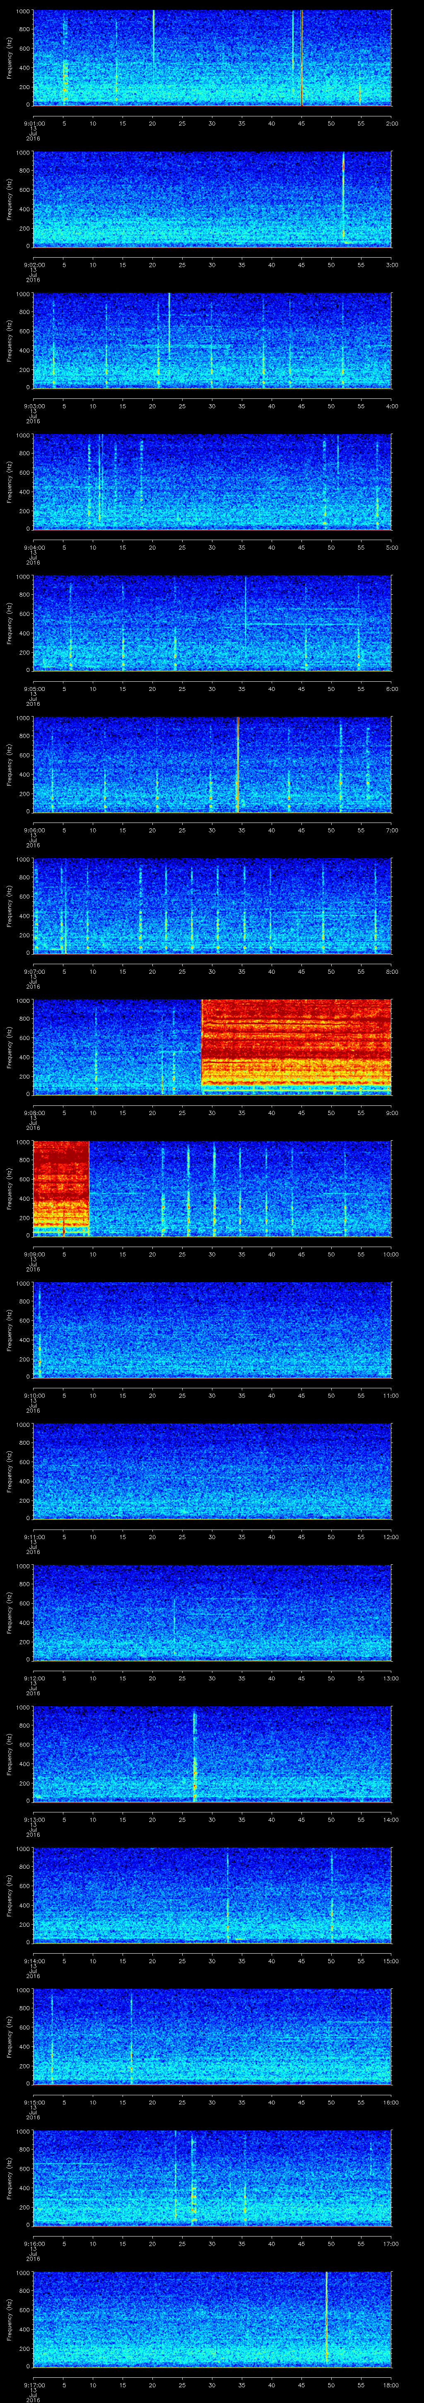Image resolution: width=424 pixels, height=2403 pixels.
Task: Click the 9:12:00 spectrogram panel
Action: 212,1612
